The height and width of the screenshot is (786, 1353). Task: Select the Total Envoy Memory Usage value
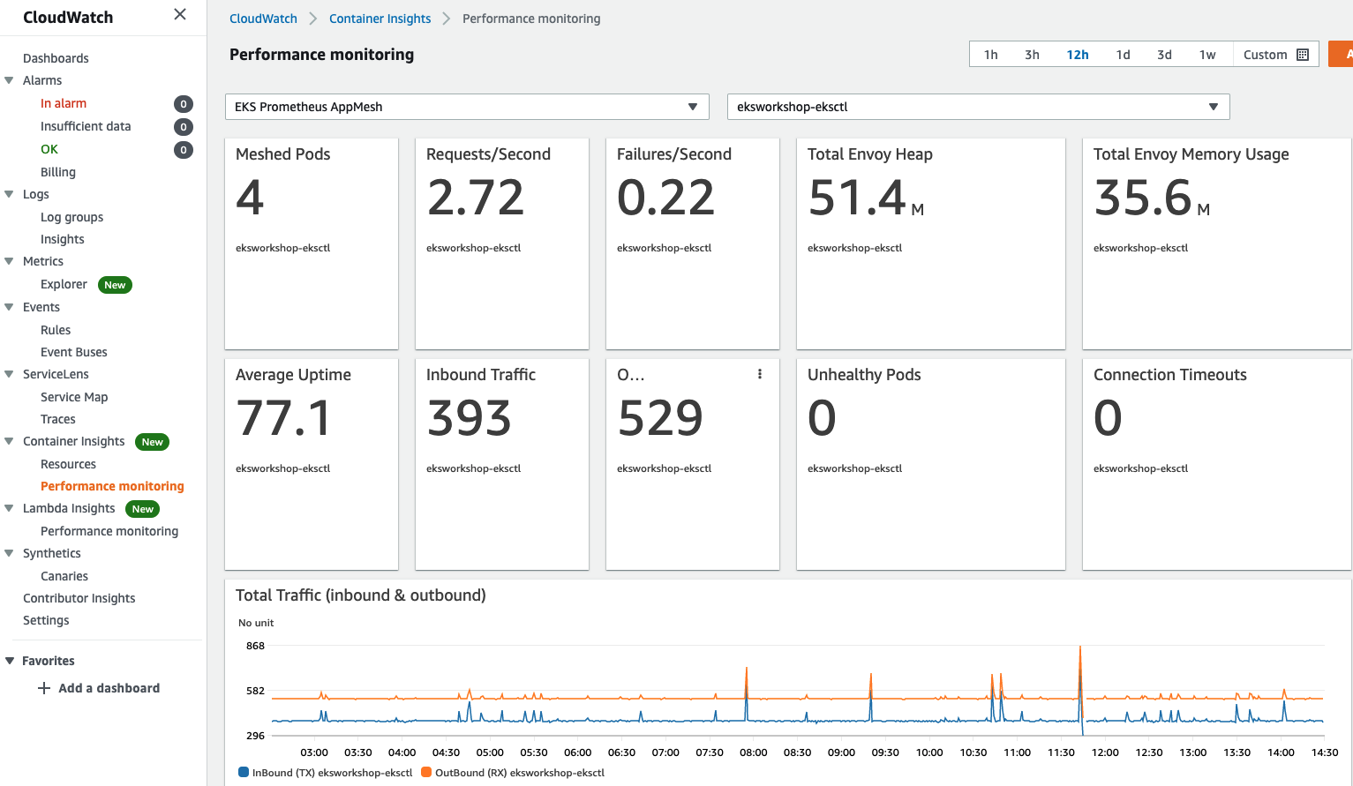tap(1152, 198)
